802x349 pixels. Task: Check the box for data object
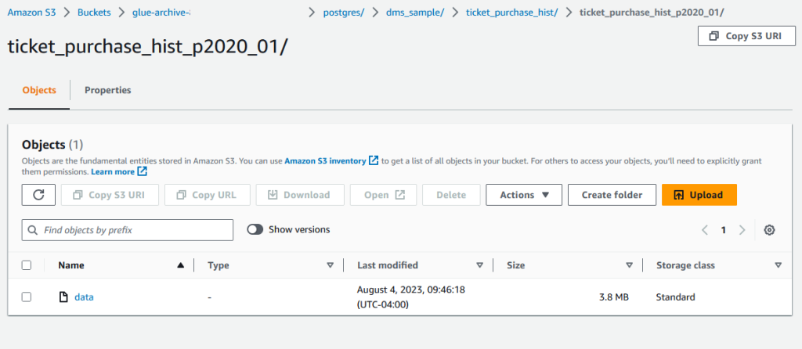[x=27, y=297]
